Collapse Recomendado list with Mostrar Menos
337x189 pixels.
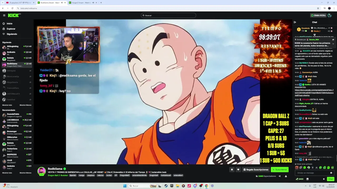pos(26,173)
